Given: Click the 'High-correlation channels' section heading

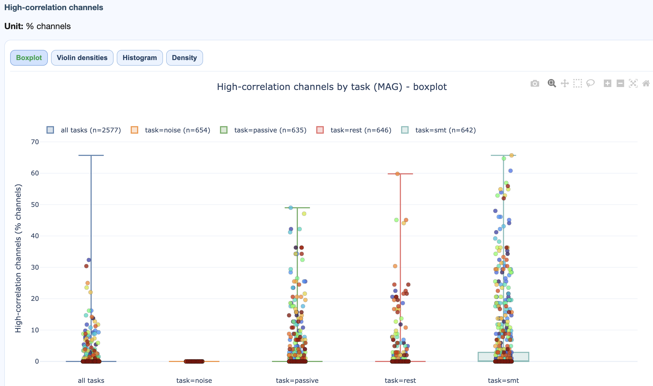Looking at the screenshot, I should (54, 7).
